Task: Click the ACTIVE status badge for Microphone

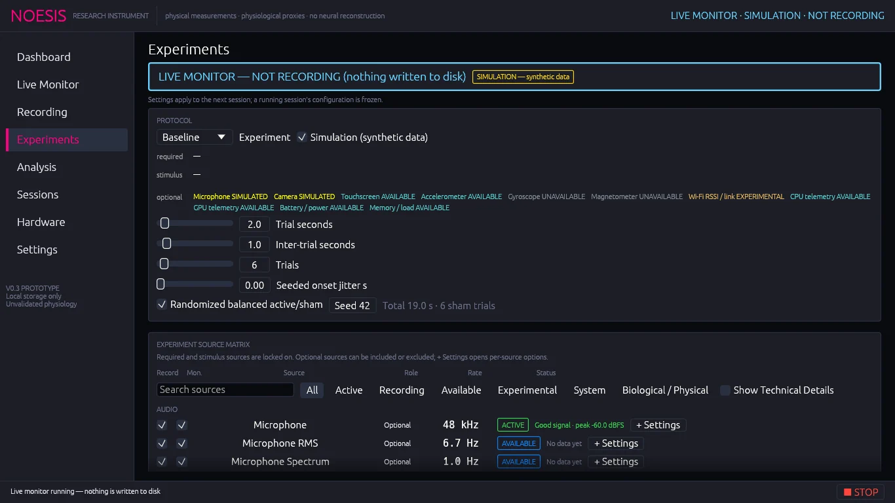Action: point(513,425)
